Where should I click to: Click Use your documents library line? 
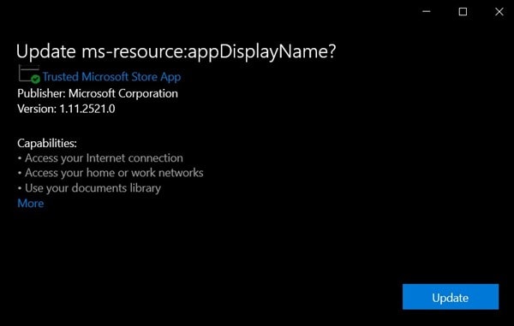(x=89, y=188)
